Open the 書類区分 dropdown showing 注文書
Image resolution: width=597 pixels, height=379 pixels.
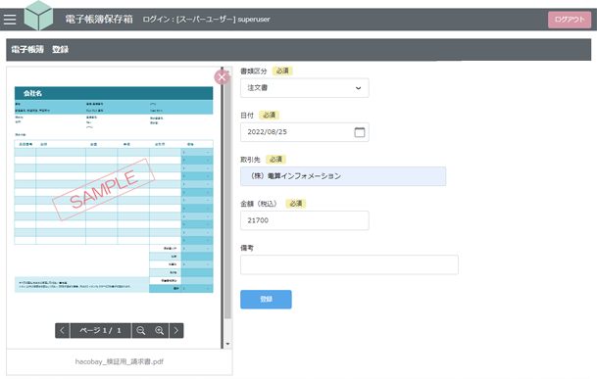[304, 88]
